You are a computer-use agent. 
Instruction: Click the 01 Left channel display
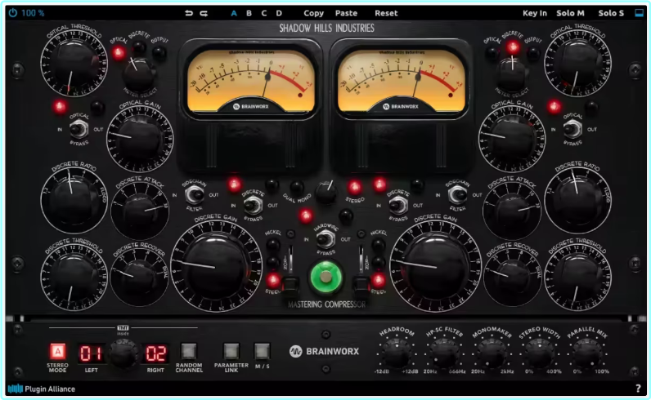tap(92, 353)
